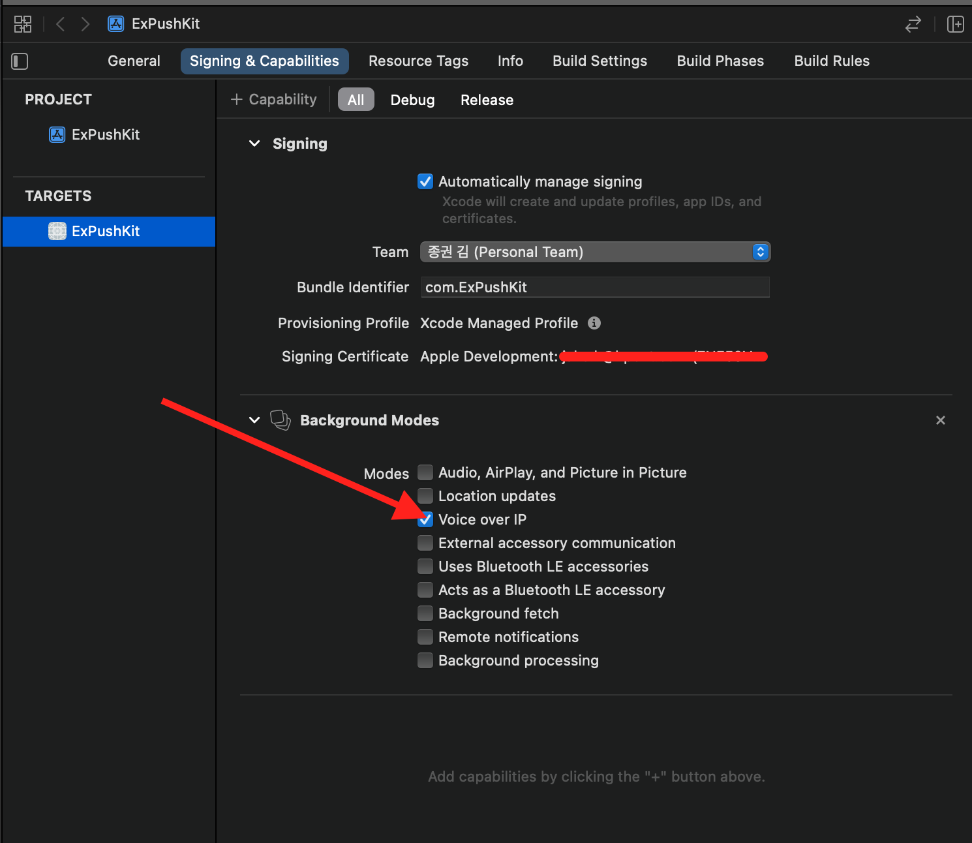Select the All configuration filter

pos(356,100)
